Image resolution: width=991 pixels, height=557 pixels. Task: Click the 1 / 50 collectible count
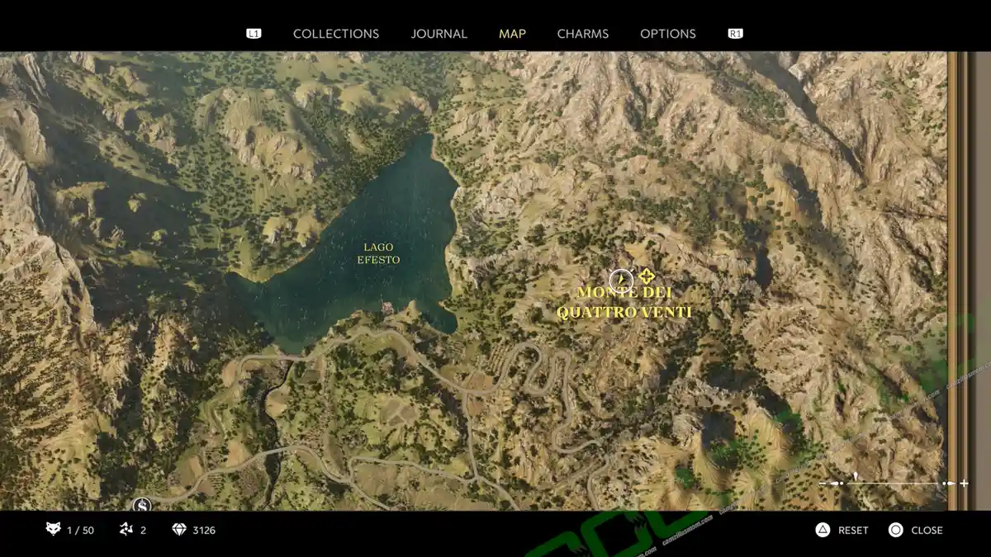[81, 531]
